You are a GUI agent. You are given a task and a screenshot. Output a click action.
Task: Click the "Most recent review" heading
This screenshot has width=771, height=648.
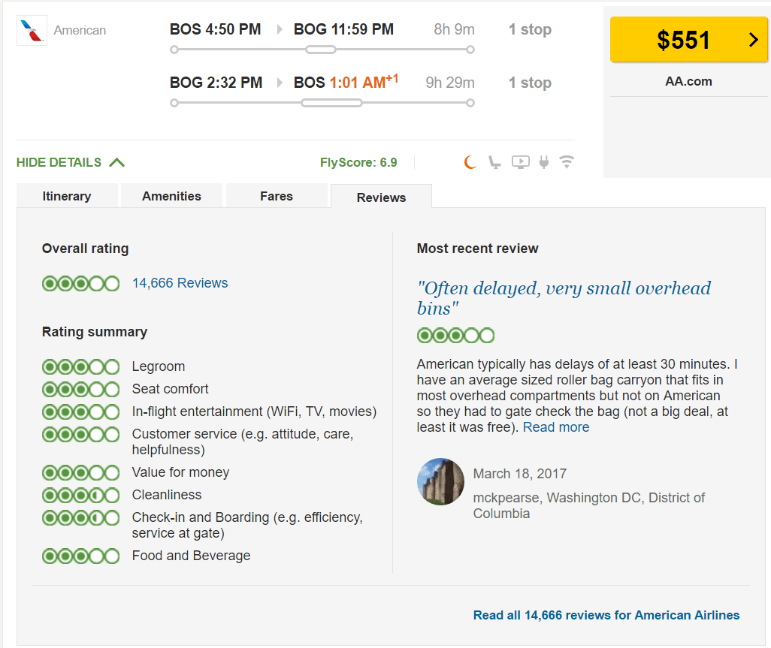click(x=477, y=249)
